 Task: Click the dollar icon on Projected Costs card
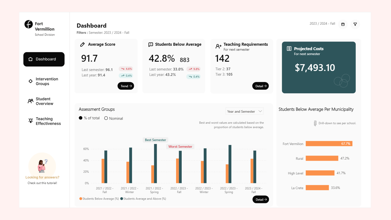tap(289, 49)
